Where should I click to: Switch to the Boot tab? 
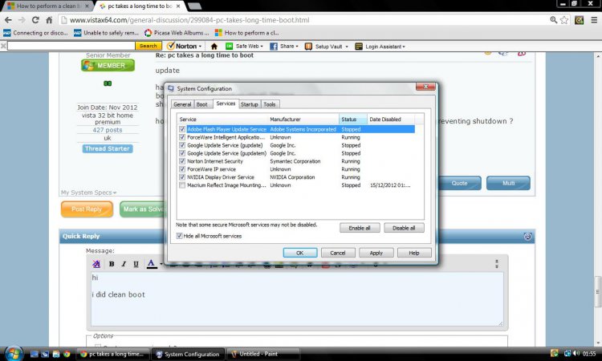click(x=202, y=104)
